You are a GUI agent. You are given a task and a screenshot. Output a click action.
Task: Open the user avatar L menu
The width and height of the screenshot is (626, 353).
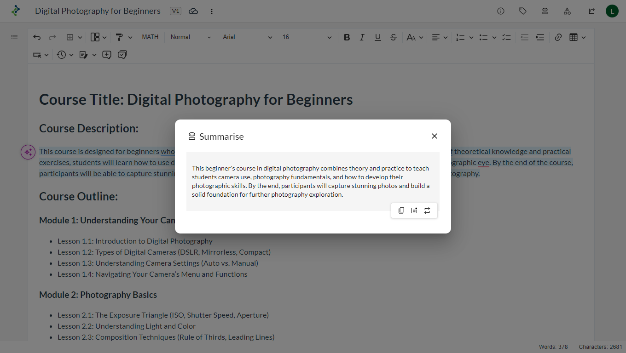click(612, 11)
